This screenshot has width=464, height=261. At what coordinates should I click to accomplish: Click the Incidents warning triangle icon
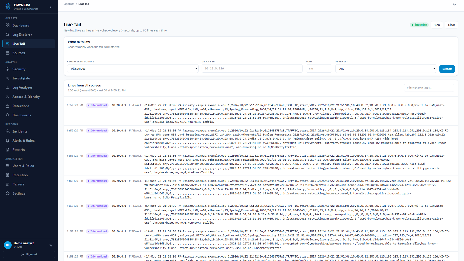point(8,131)
